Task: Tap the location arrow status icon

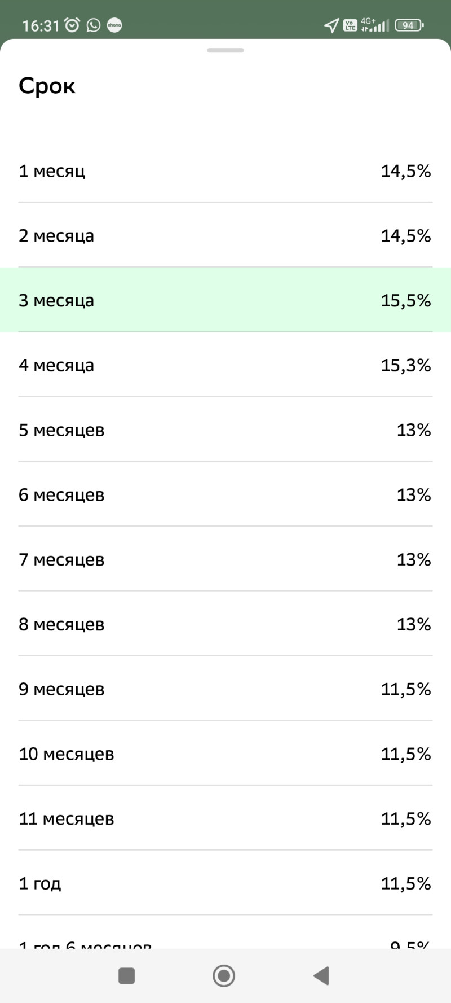Action: 331,25
